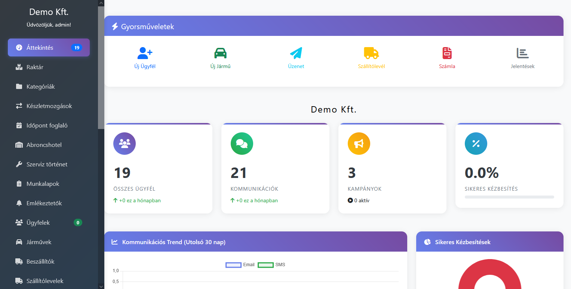Click the Raktár warehouse icon in sidebar

point(19,67)
